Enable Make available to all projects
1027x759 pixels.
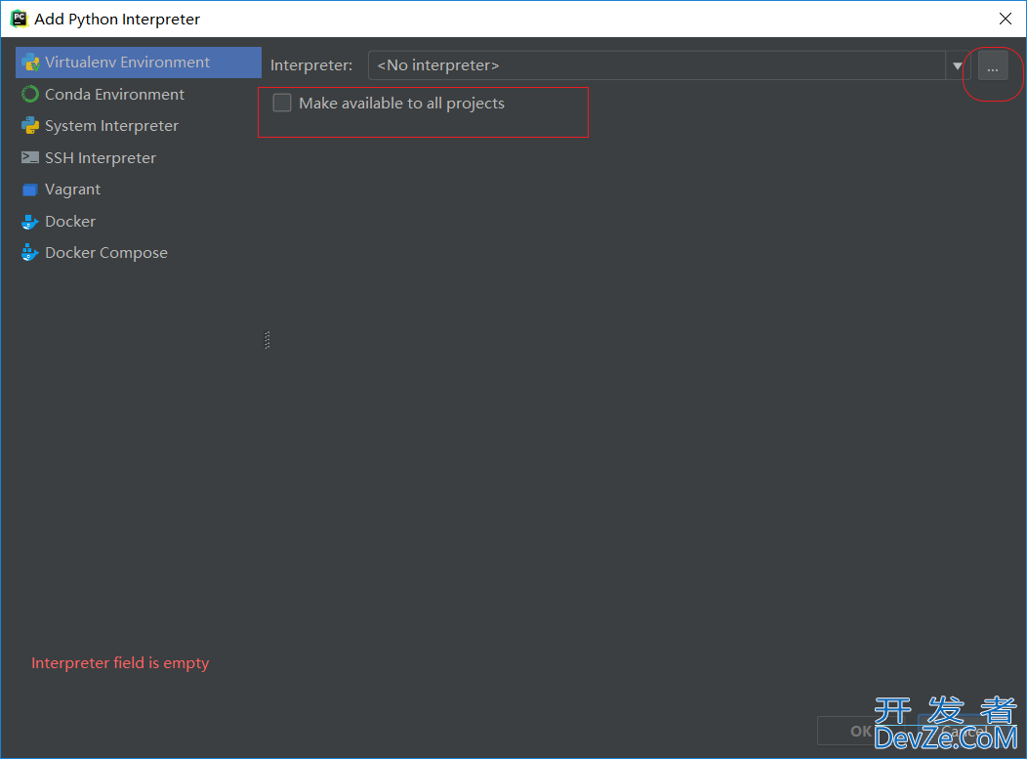282,103
